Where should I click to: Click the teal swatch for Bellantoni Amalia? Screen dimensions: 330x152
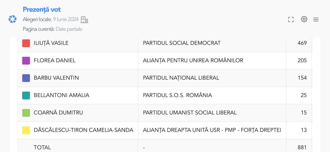pyautogui.click(x=26, y=95)
